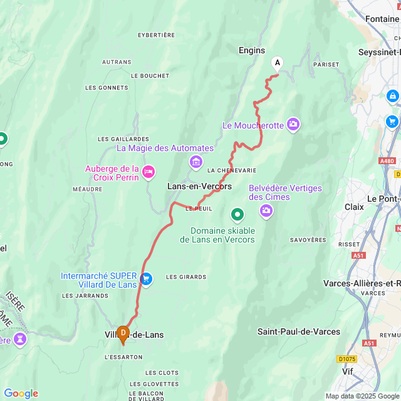Open Auberge de la Croix Perrin hotel pin
Viewport: 401px width, 401px height.
[x=148, y=172]
